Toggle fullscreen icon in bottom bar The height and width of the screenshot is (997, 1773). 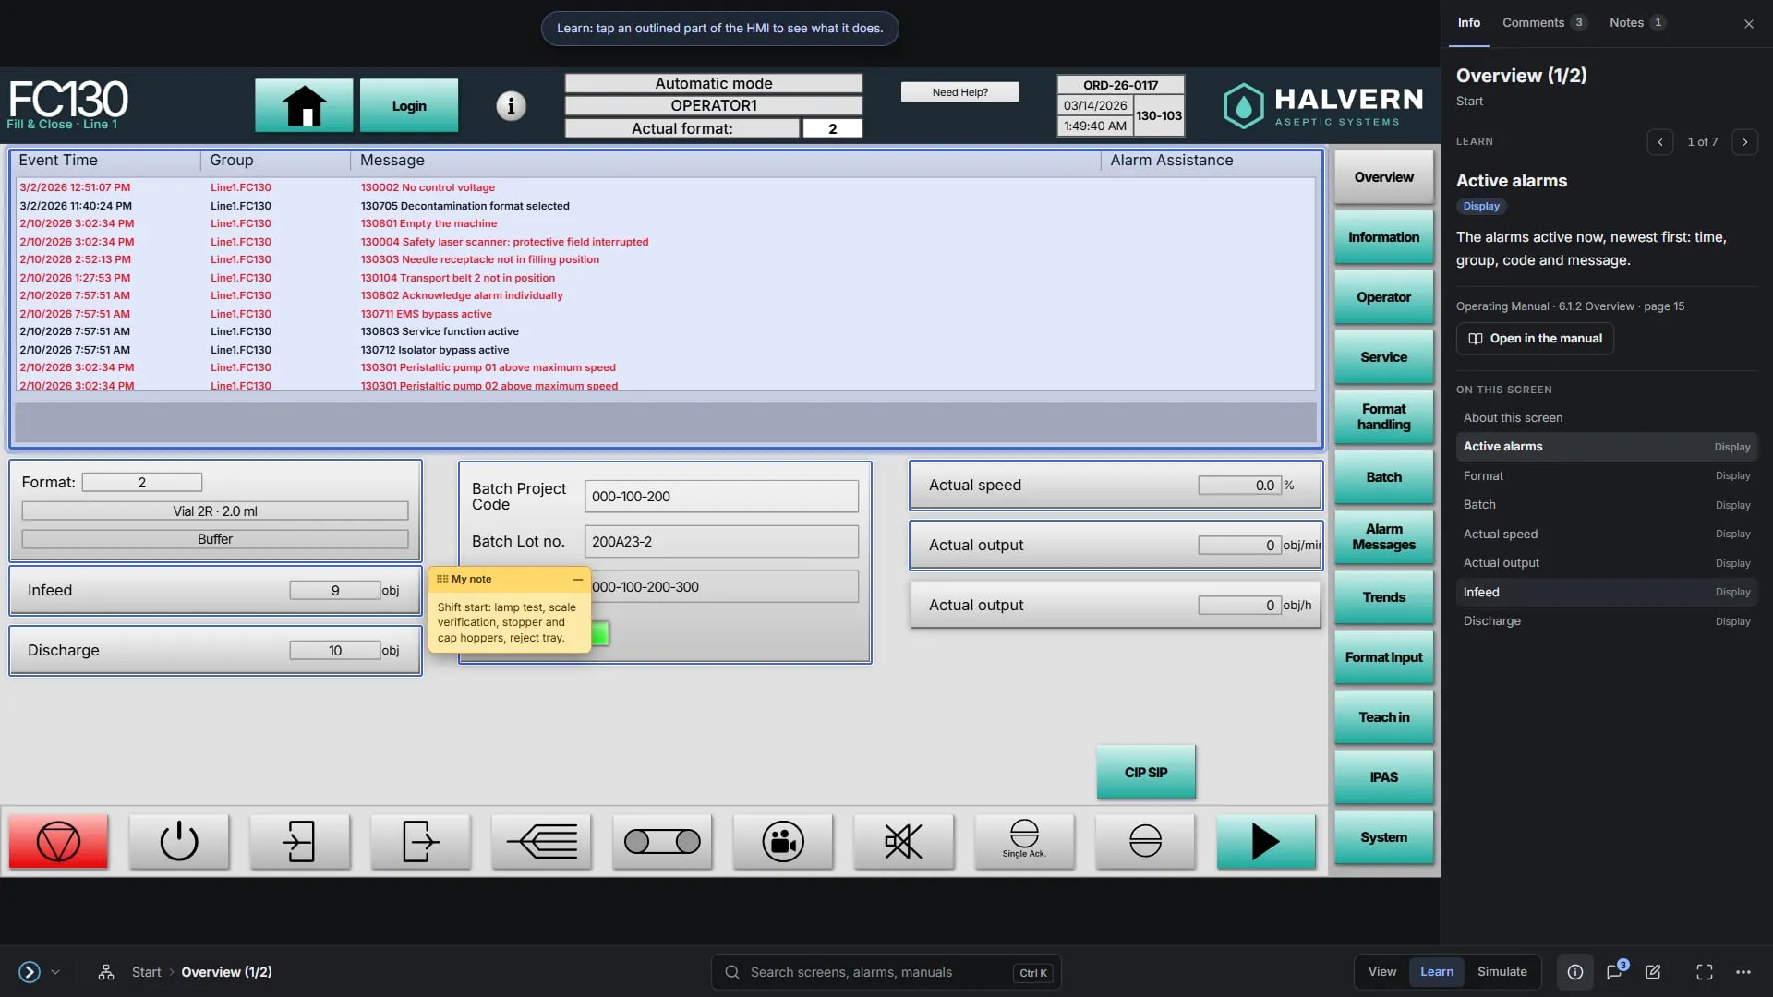coord(1705,971)
